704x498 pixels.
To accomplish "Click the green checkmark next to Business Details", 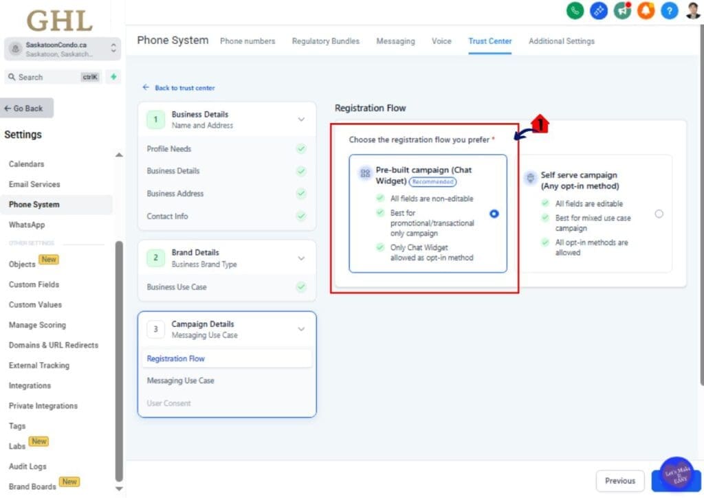I will click(301, 170).
